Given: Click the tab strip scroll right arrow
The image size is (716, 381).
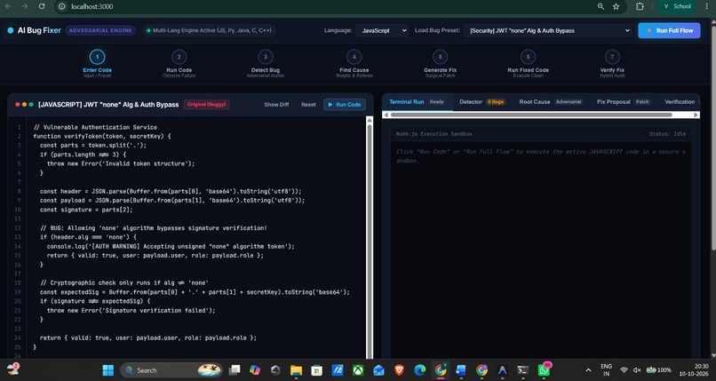Looking at the screenshot, I should [696, 115].
